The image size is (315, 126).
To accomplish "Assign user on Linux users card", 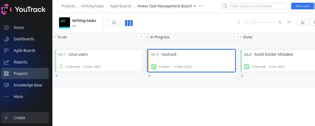I will 61,66.
